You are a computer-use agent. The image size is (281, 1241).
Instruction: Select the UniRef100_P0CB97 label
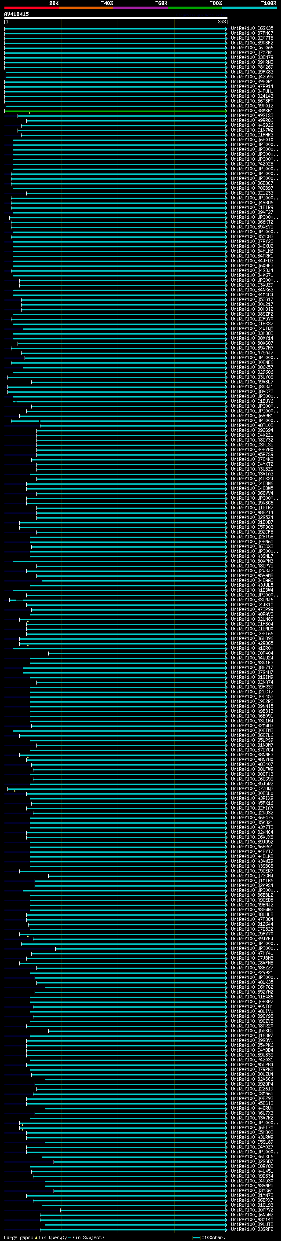pyautogui.click(x=252, y=188)
